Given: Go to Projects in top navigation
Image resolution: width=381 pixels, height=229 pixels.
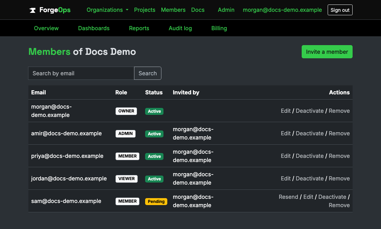Looking at the screenshot, I should click(x=144, y=10).
